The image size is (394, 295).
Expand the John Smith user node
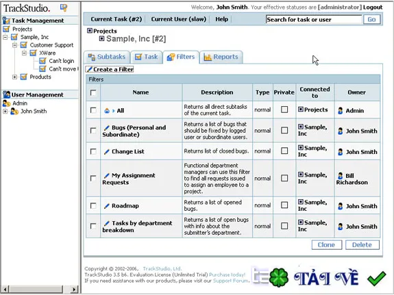5,111
